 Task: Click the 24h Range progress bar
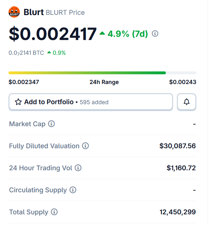pyautogui.click(x=102, y=73)
